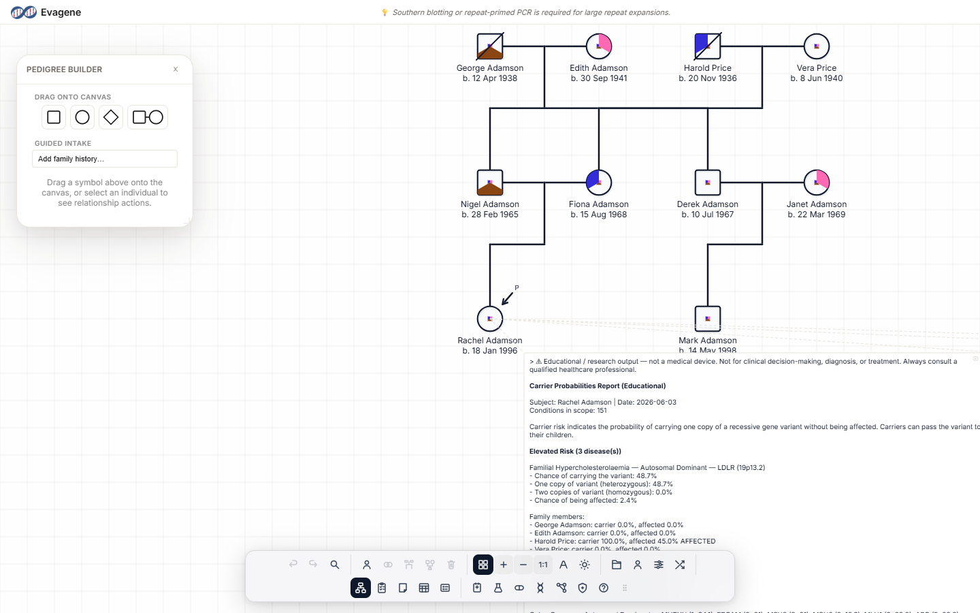Click 'George Adamson: carrier 0.0%' report line

coord(606,524)
